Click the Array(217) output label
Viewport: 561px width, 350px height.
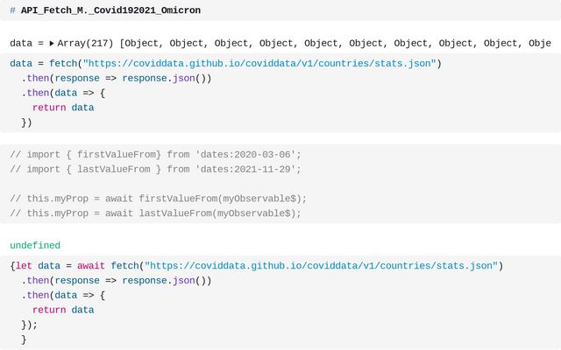(x=85, y=43)
